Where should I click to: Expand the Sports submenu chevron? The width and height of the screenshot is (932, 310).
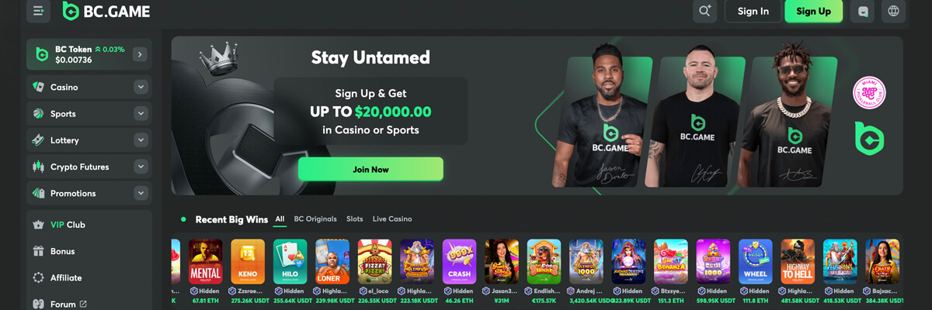[x=141, y=114]
